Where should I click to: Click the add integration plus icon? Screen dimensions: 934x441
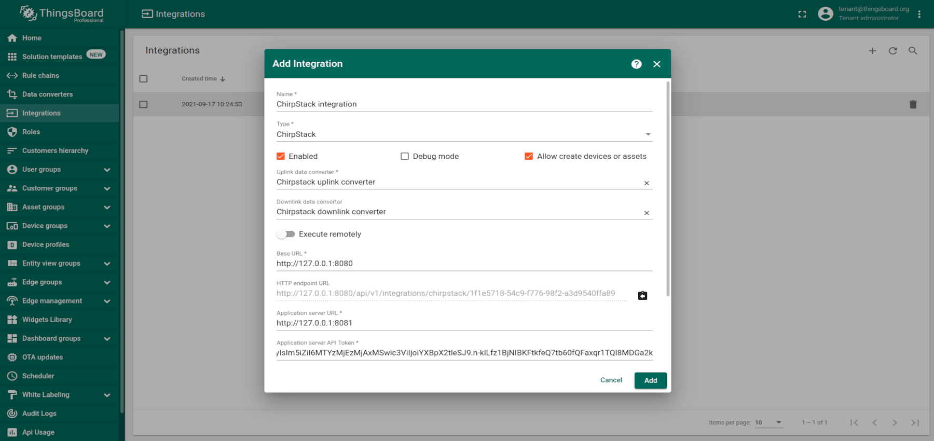[x=872, y=51]
